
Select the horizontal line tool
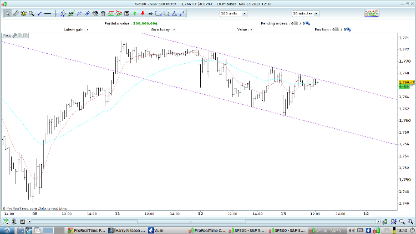48,13
